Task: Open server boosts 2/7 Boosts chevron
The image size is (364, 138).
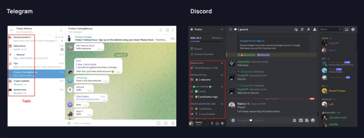Action: (222, 37)
